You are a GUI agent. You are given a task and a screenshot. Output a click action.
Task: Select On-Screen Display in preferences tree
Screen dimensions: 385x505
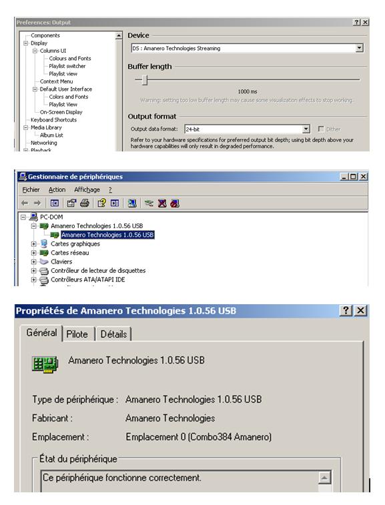pyautogui.click(x=61, y=112)
